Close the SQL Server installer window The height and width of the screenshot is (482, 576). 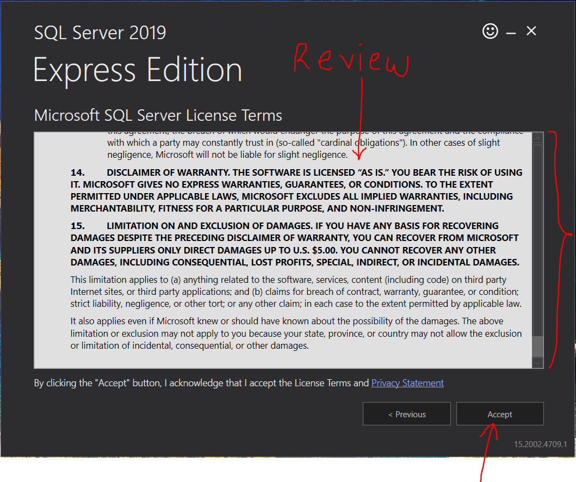(x=531, y=31)
